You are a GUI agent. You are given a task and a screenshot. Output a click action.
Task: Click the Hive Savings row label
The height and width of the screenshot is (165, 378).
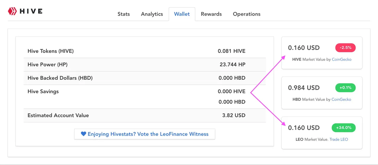click(43, 92)
